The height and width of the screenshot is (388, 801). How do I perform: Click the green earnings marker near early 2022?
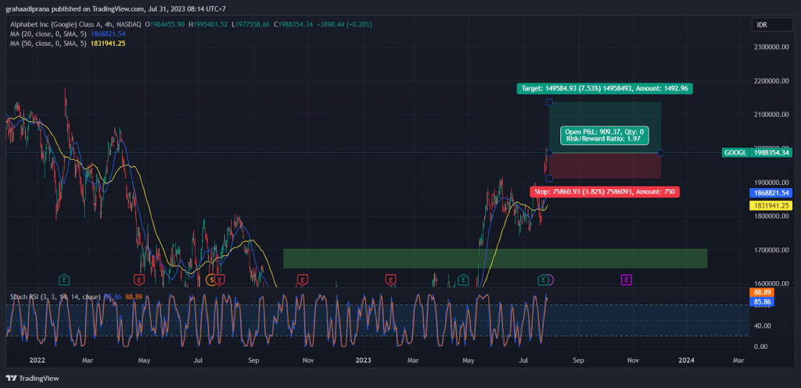click(x=64, y=279)
